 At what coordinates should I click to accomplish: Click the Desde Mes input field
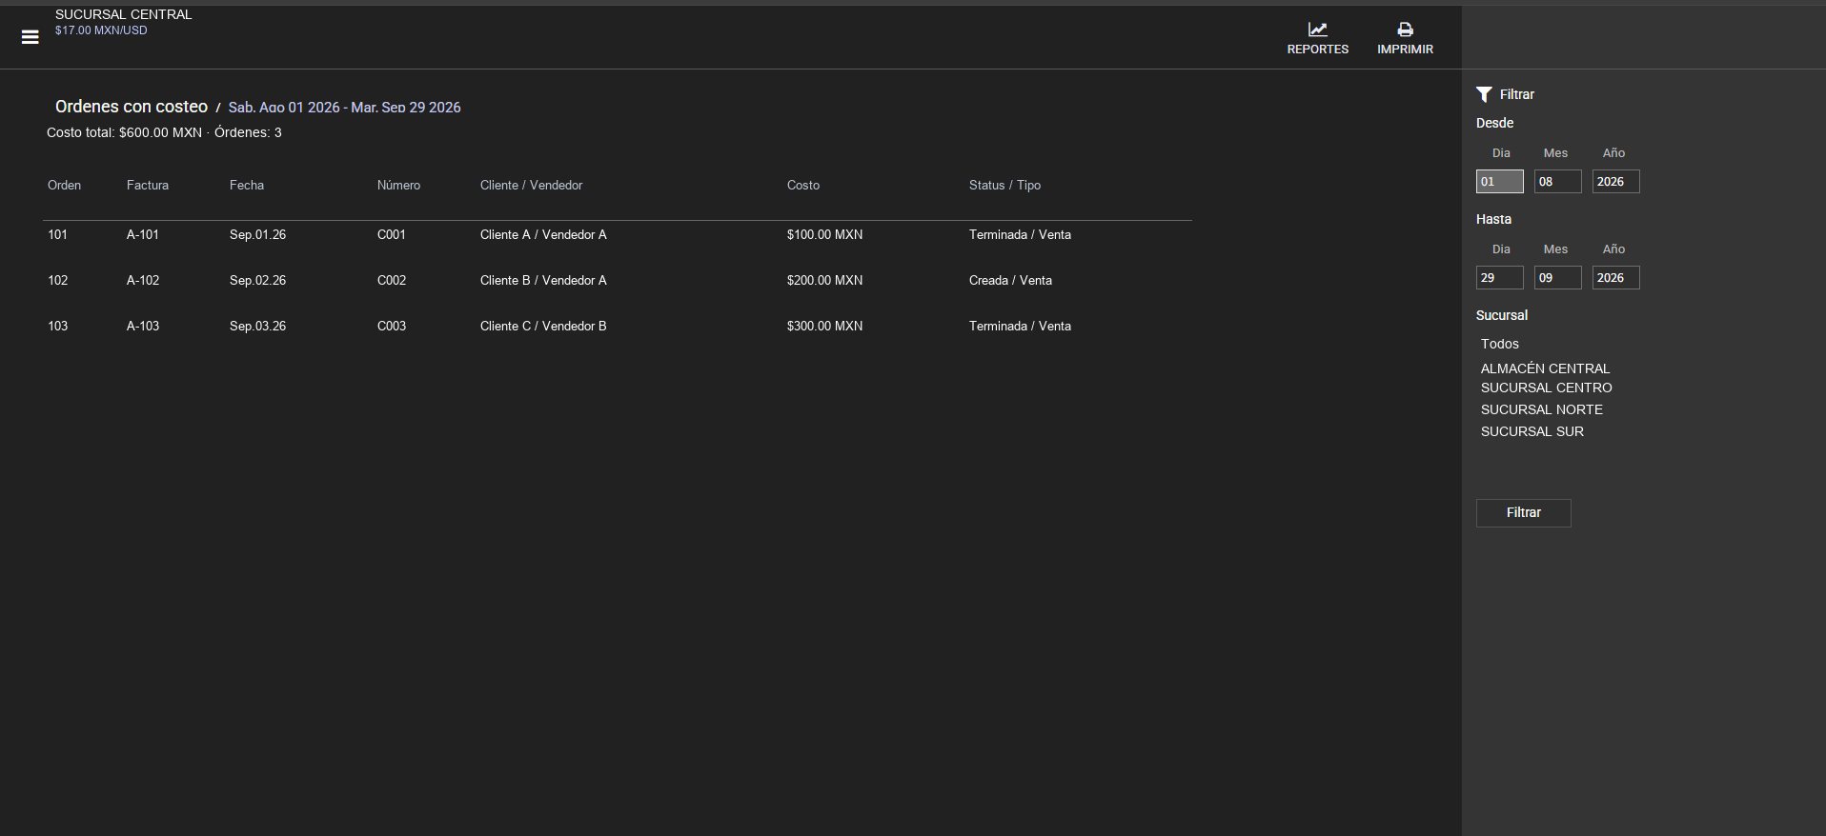pos(1558,182)
